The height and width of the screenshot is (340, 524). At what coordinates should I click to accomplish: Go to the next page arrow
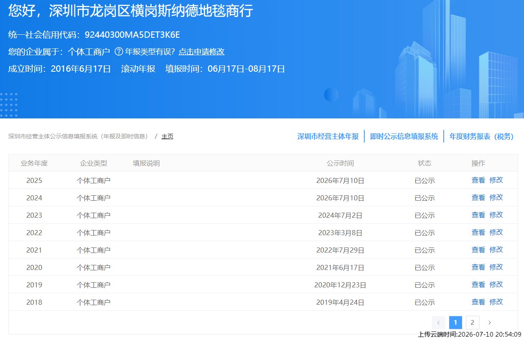pos(490,323)
